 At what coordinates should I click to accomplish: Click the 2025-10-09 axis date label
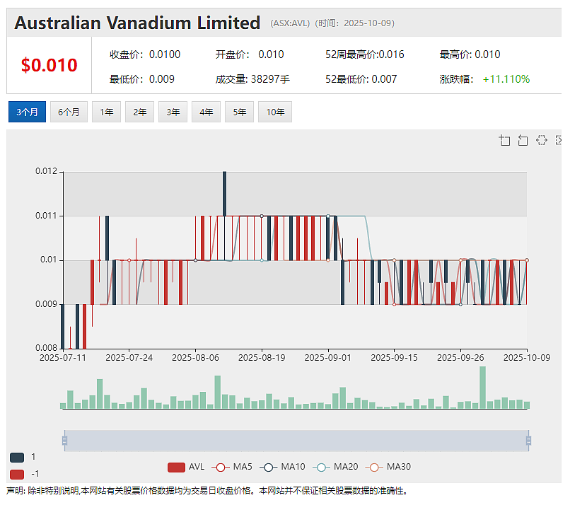pyautogui.click(x=527, y=358)
